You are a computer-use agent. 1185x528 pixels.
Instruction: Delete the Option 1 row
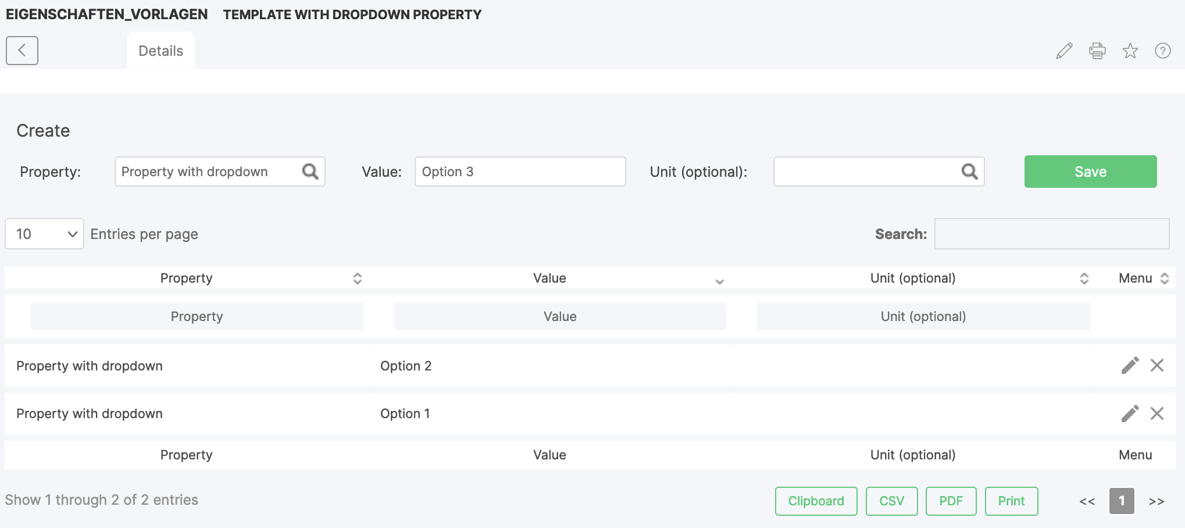click(1157, 413)
